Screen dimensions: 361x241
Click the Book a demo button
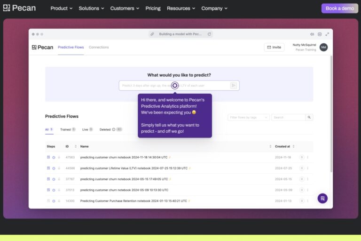(x=339, y=8)
